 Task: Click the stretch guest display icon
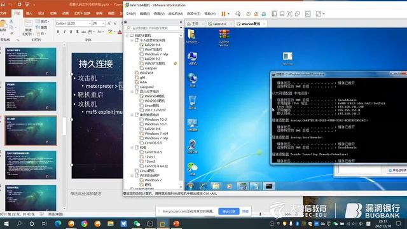(319, 14)
